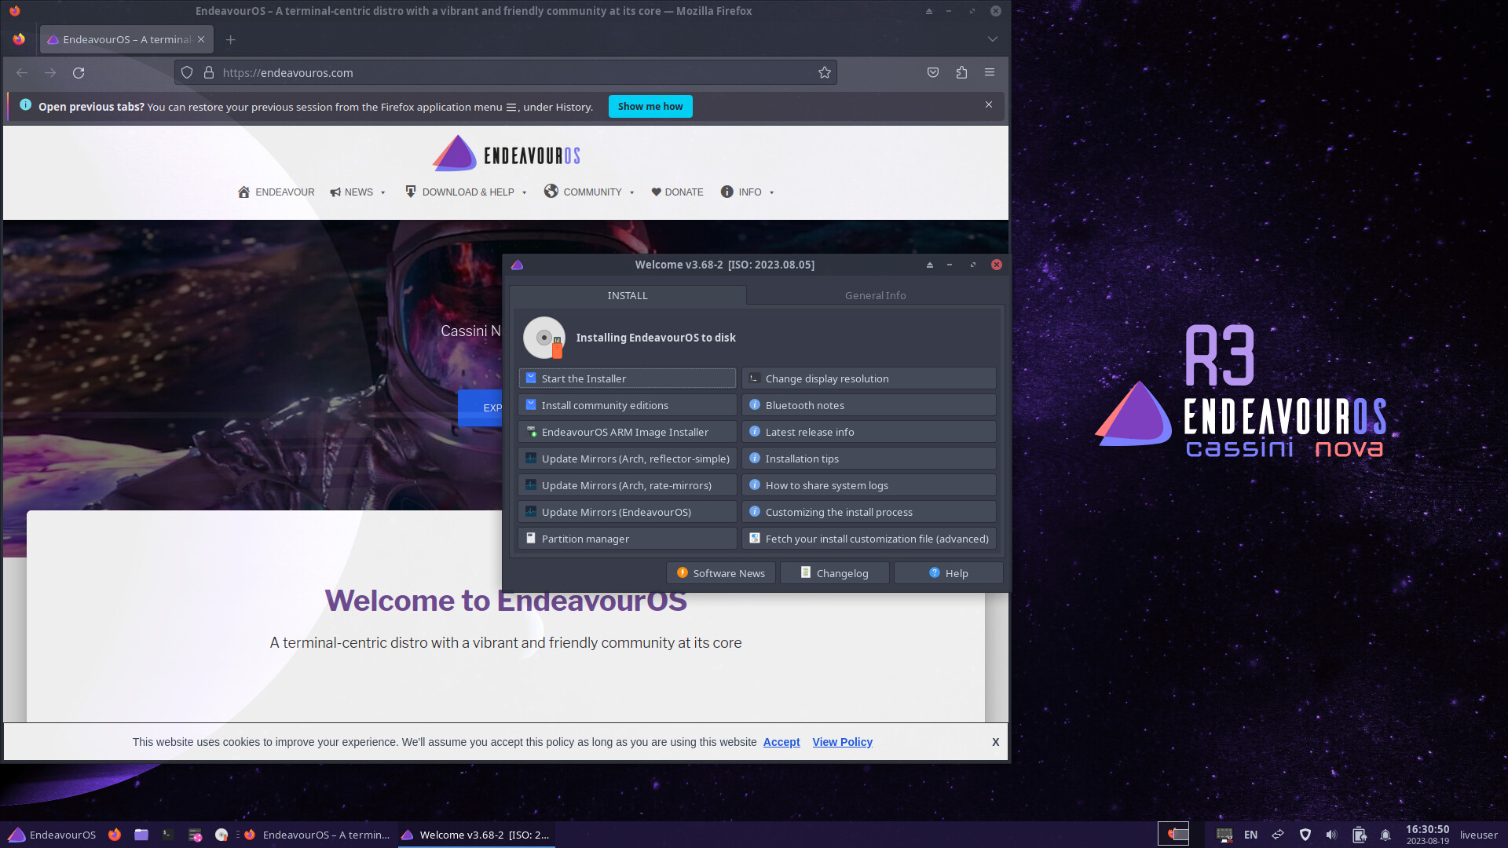This screenshot has height=848, width=1508.
Task: Expand the DOWNLOAD & HELP menu arrow
Action: (x=525, y=192)
